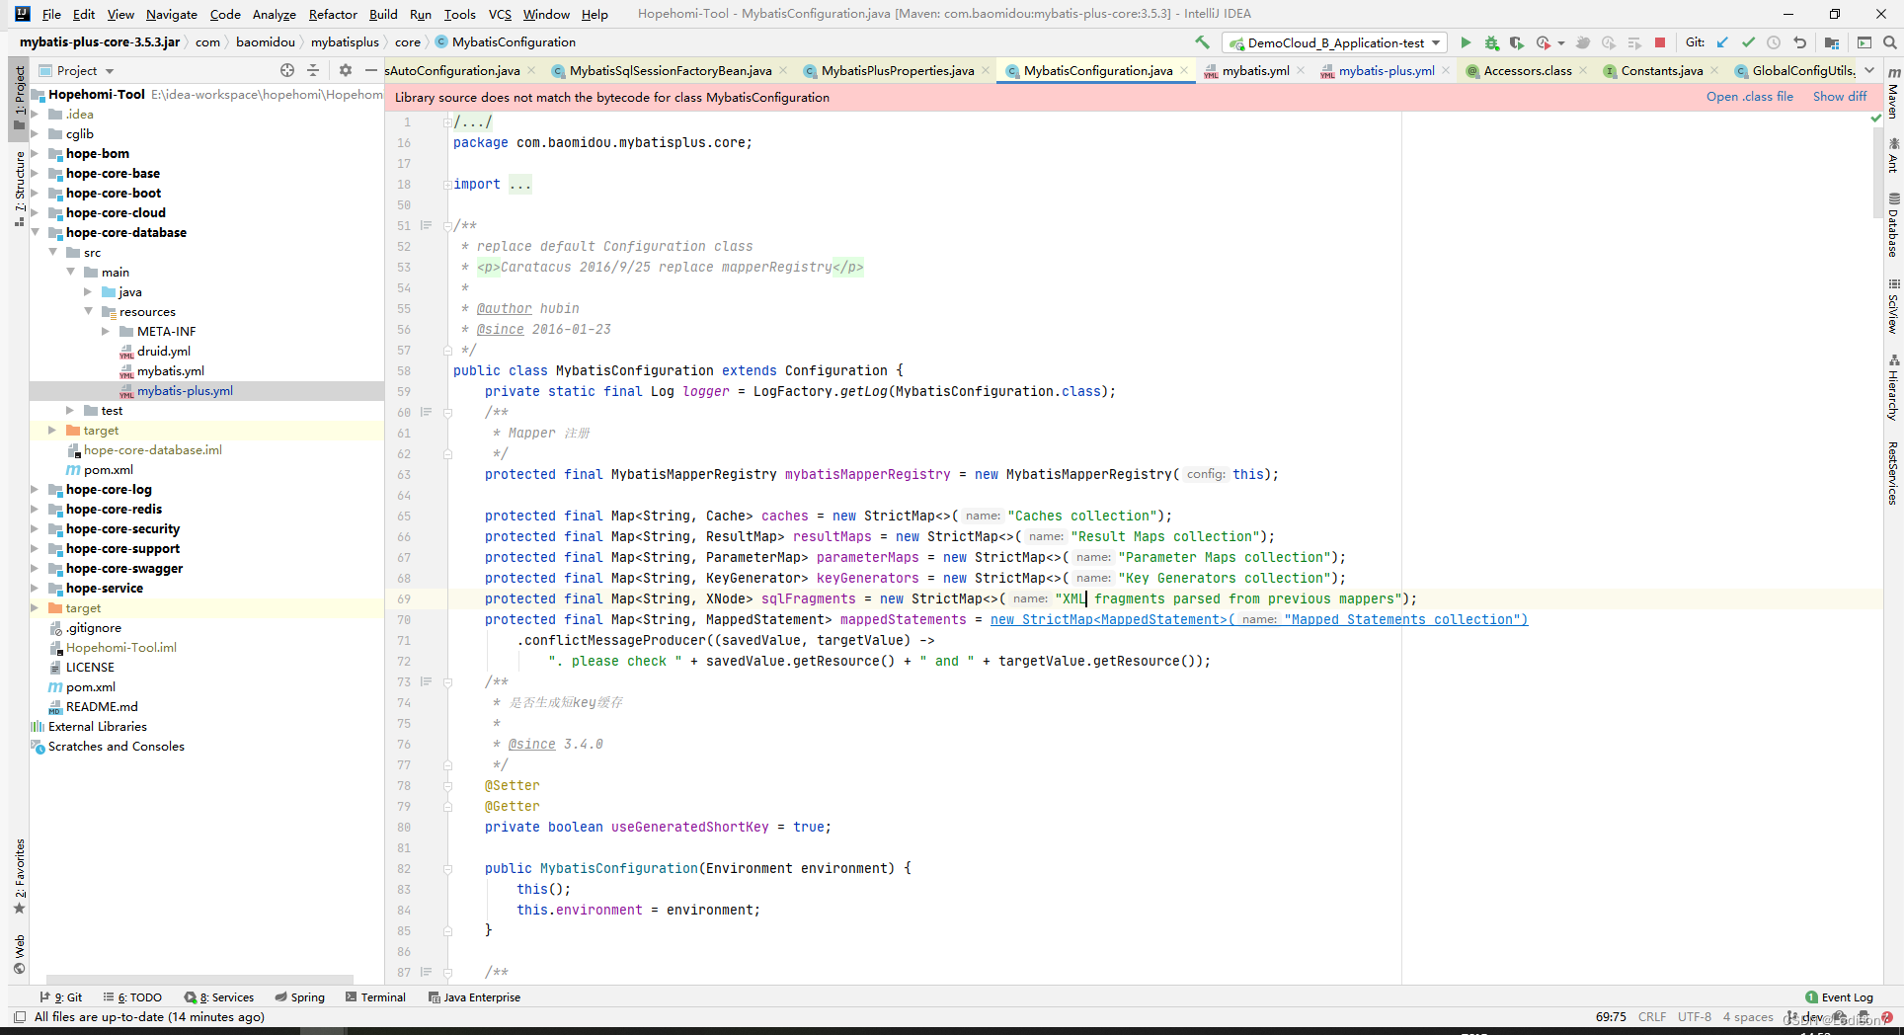Open the run configuration dropdown DemoCloud_B_Application-test

click(1334, 42)
